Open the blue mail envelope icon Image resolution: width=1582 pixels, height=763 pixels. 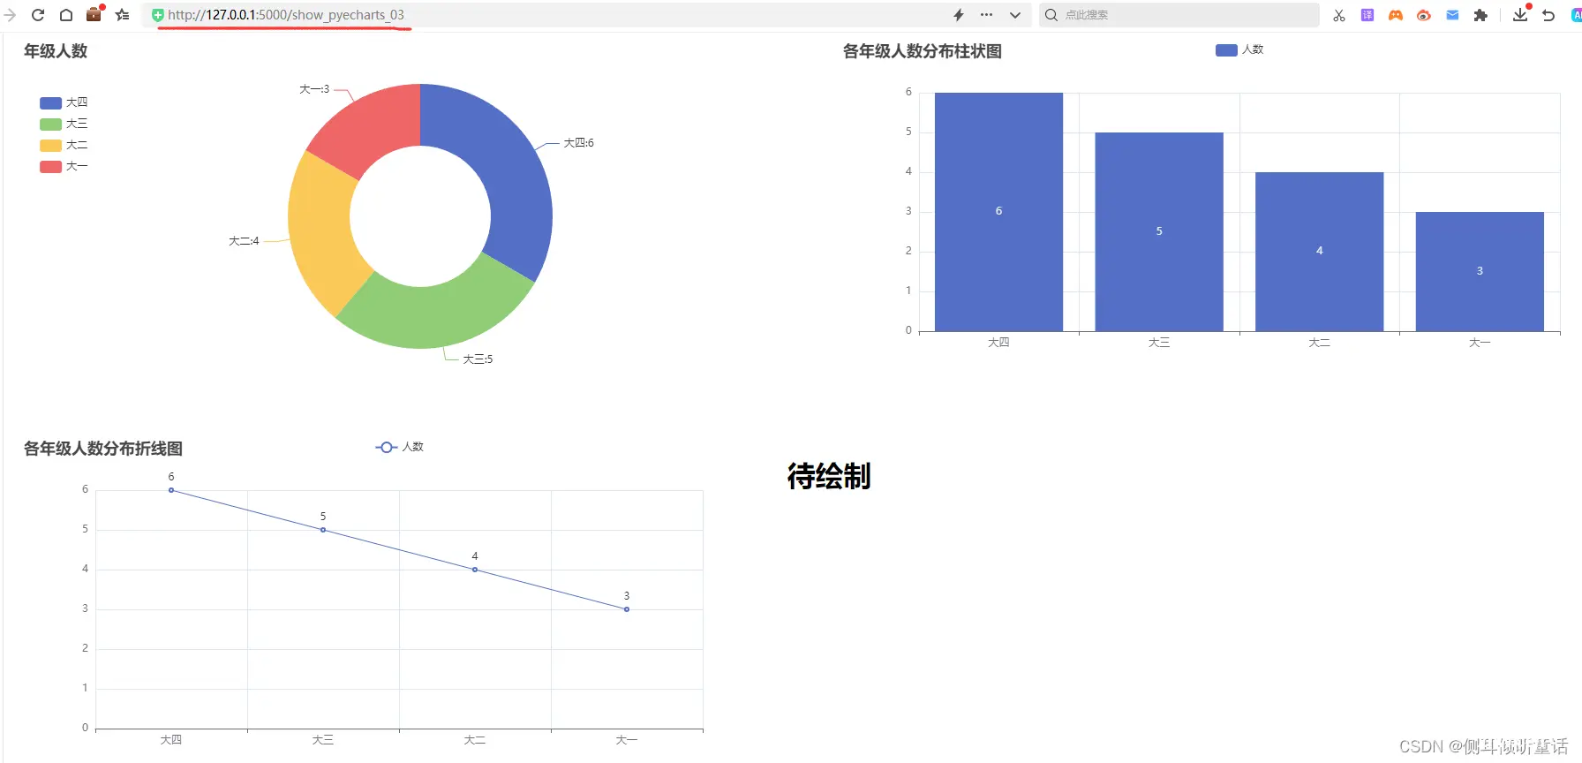tap(1452, 15)
